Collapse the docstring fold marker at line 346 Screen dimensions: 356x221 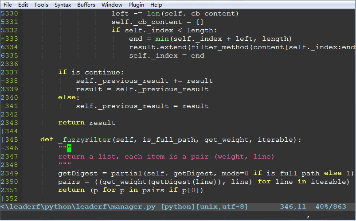(x=3, y=148)
